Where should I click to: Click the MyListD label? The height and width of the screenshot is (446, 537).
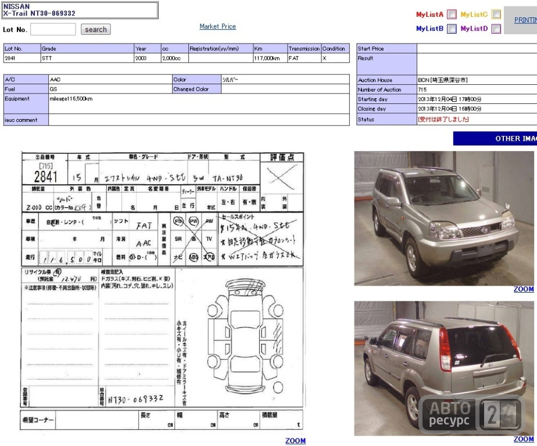(474, 28)
